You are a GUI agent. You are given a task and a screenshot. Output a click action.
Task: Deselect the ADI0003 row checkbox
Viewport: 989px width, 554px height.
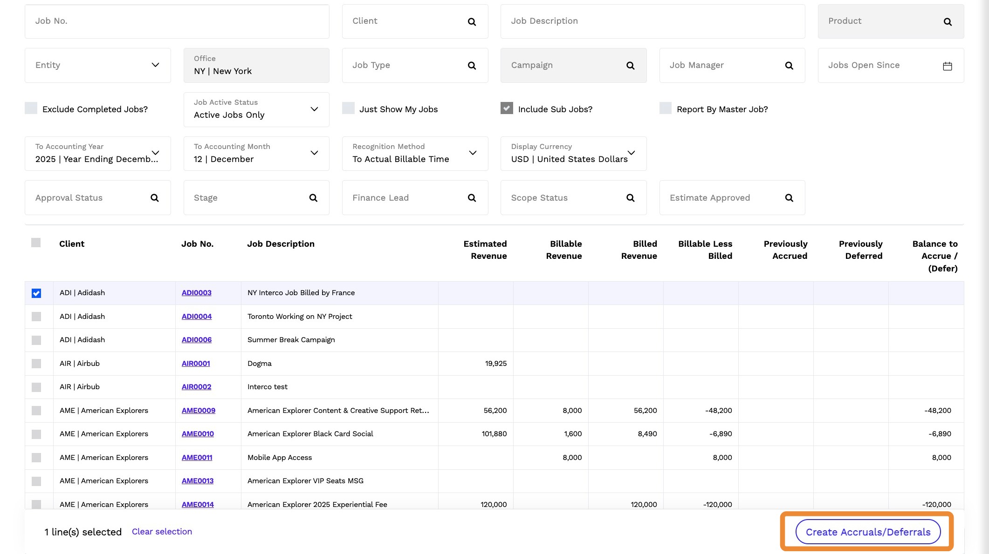(36, 293)
